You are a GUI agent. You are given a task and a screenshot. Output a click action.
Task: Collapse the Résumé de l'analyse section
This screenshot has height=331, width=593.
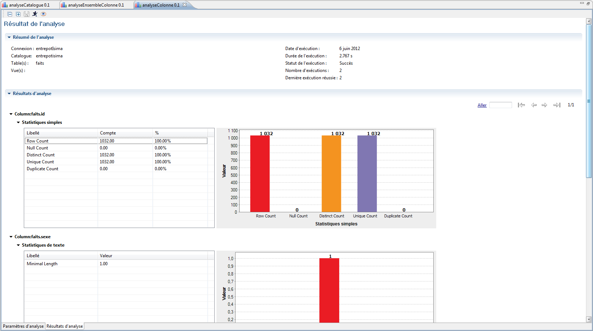tap(9, 37)
